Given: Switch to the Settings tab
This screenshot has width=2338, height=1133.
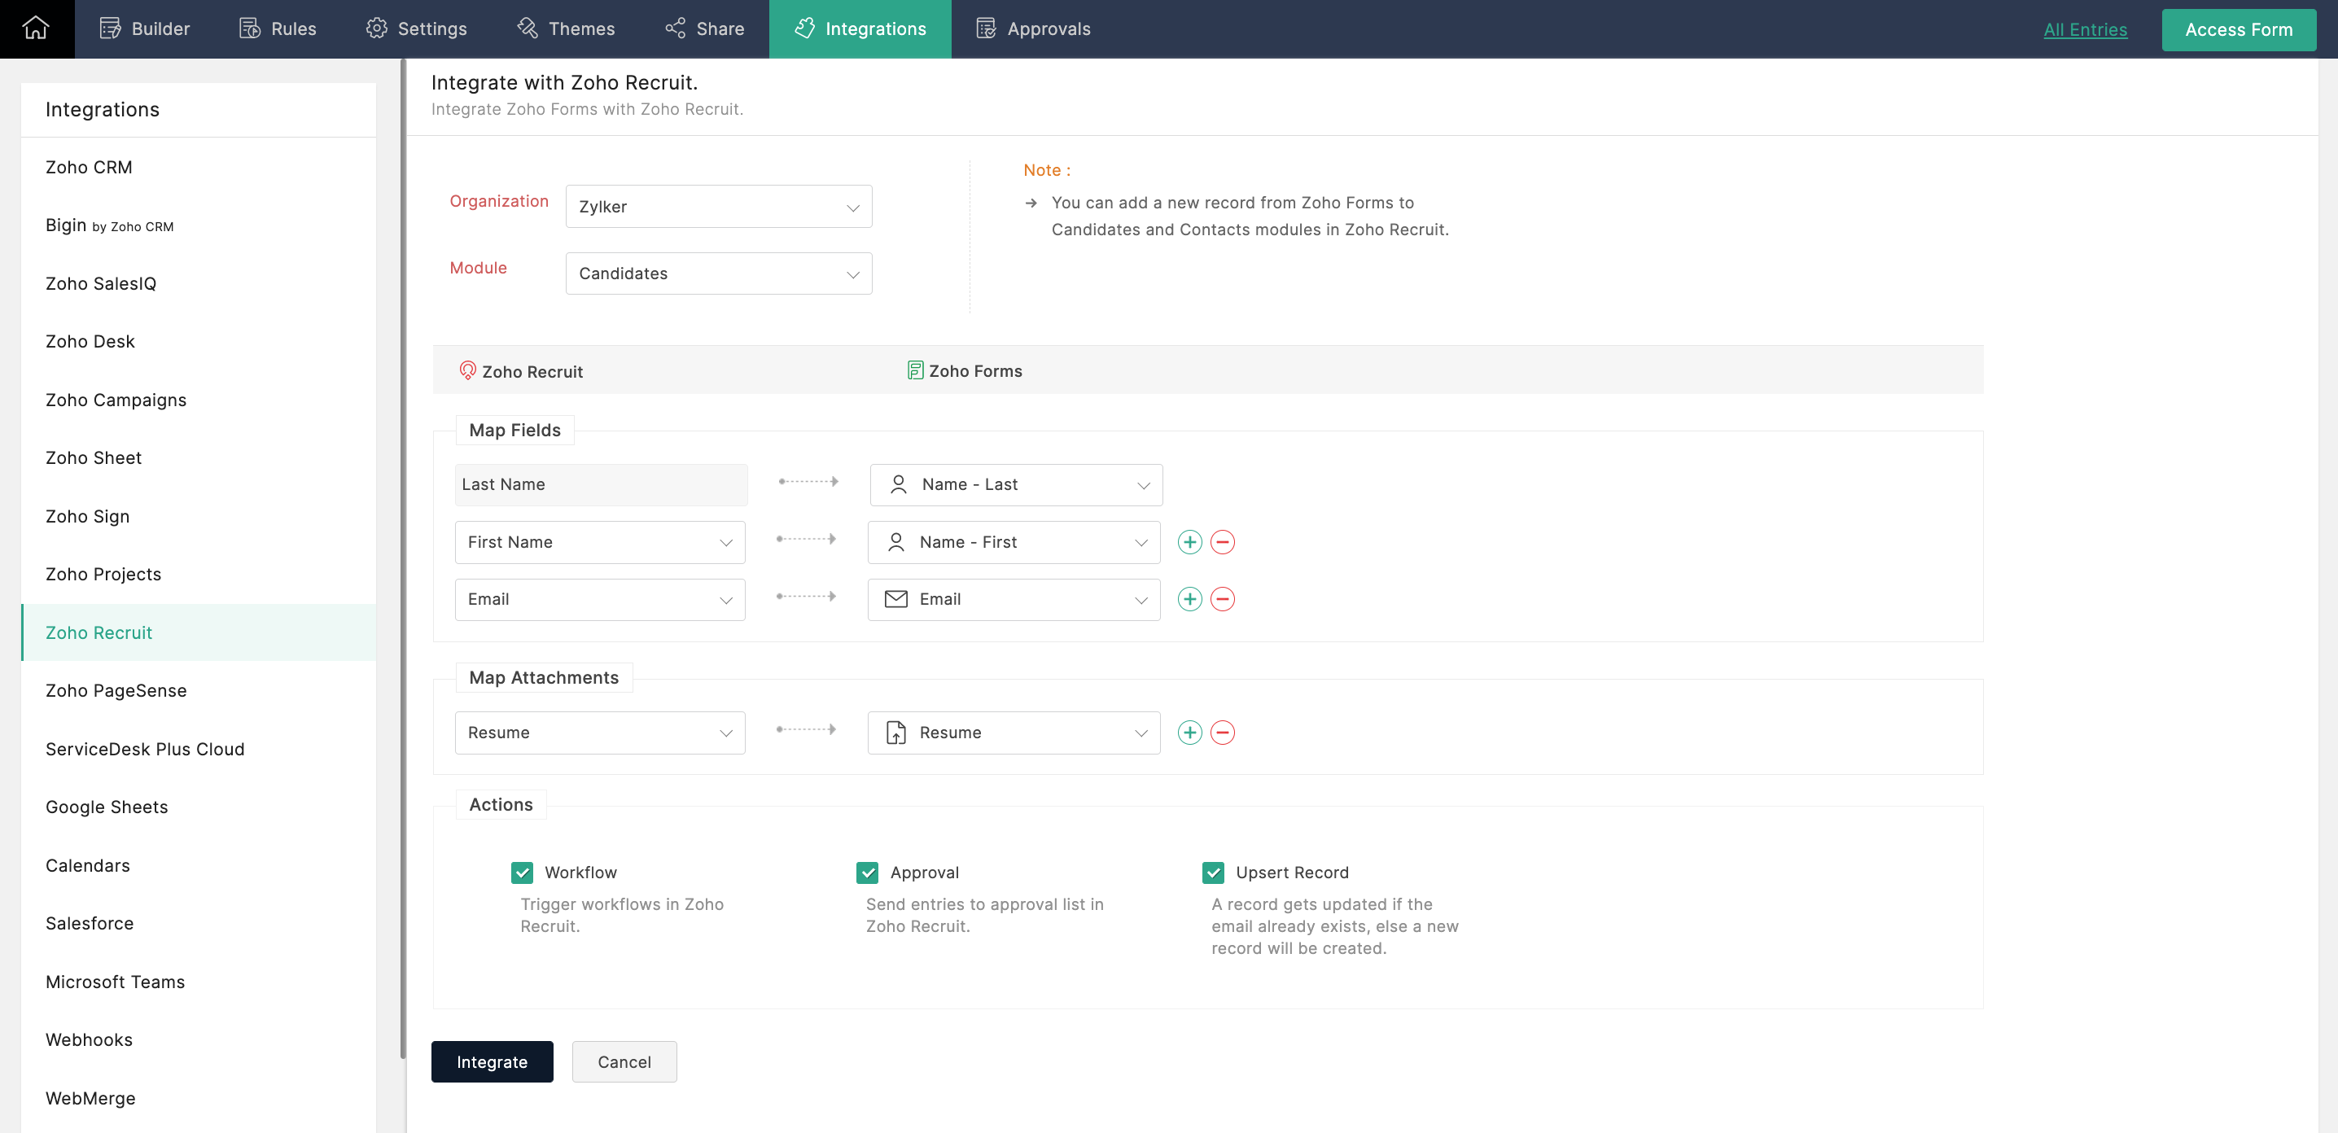Looking at the screenshot, I should [x=416, y=29].
